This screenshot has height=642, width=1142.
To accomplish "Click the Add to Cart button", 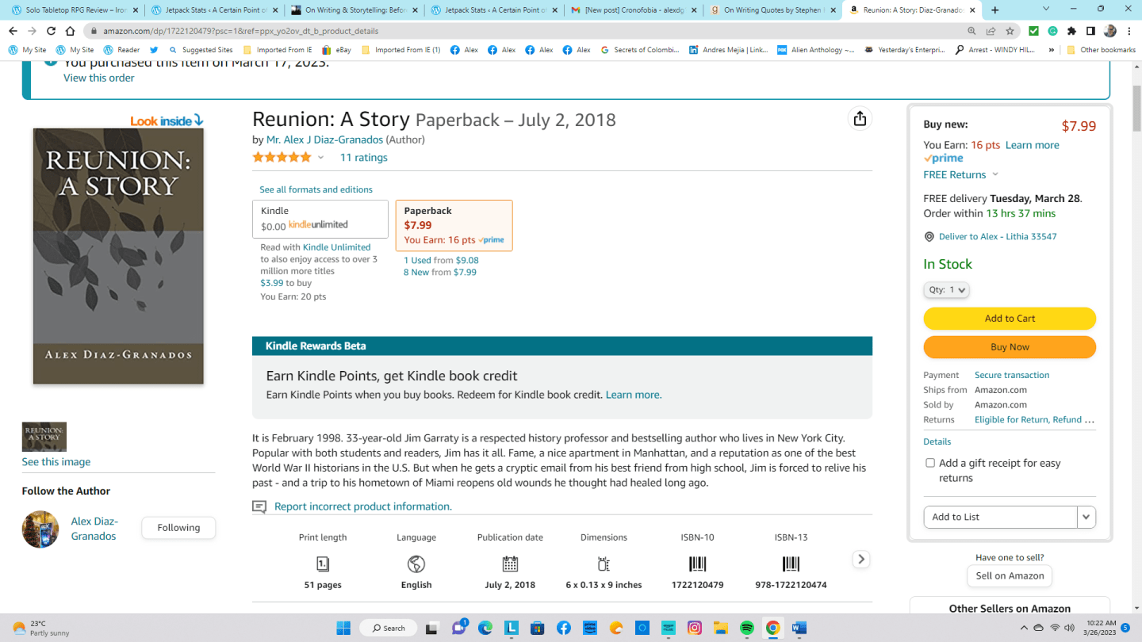I will pyautogui.click(x=1009, y=318).
